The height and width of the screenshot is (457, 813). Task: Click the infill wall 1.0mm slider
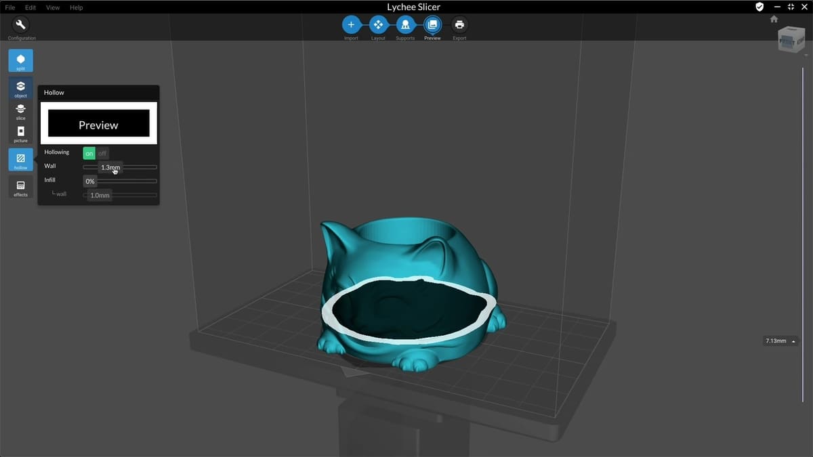[120, 195]
